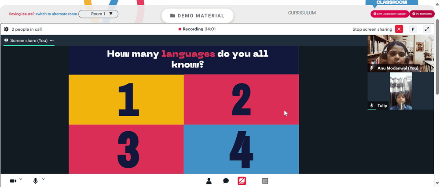440x187 pixels.
Task: Click microphone icon beside Tulip name
Action: [372, 105]
